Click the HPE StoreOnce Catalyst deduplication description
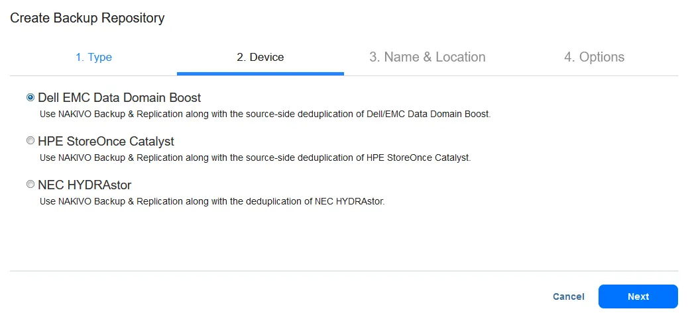The image size is (688, 317). 255,158
